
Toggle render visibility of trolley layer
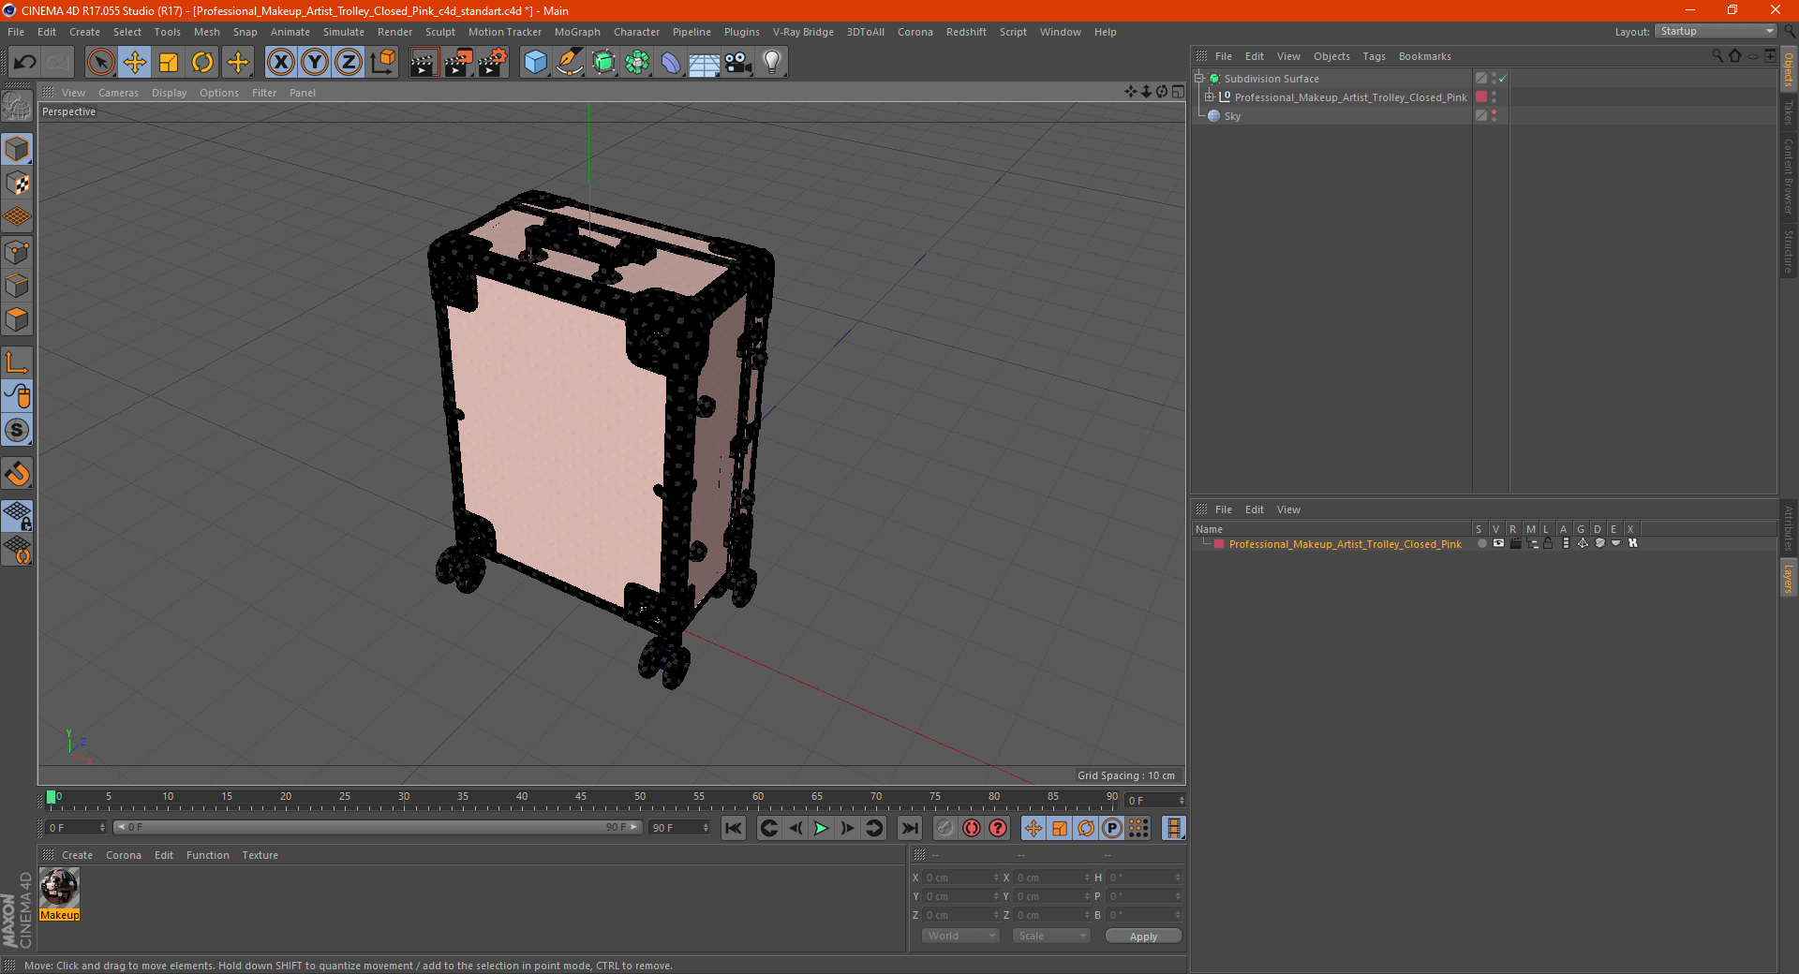pos(1515,543)
